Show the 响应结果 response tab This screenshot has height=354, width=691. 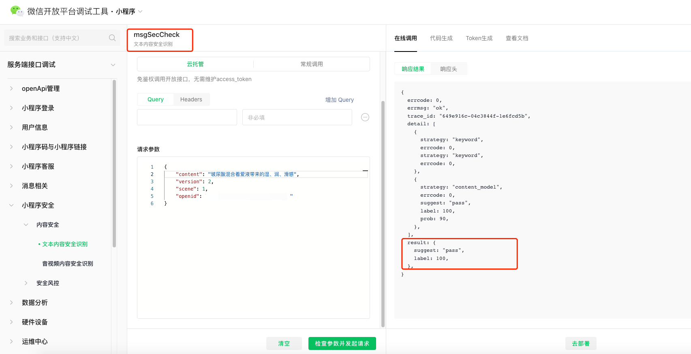tap(413, 69)
